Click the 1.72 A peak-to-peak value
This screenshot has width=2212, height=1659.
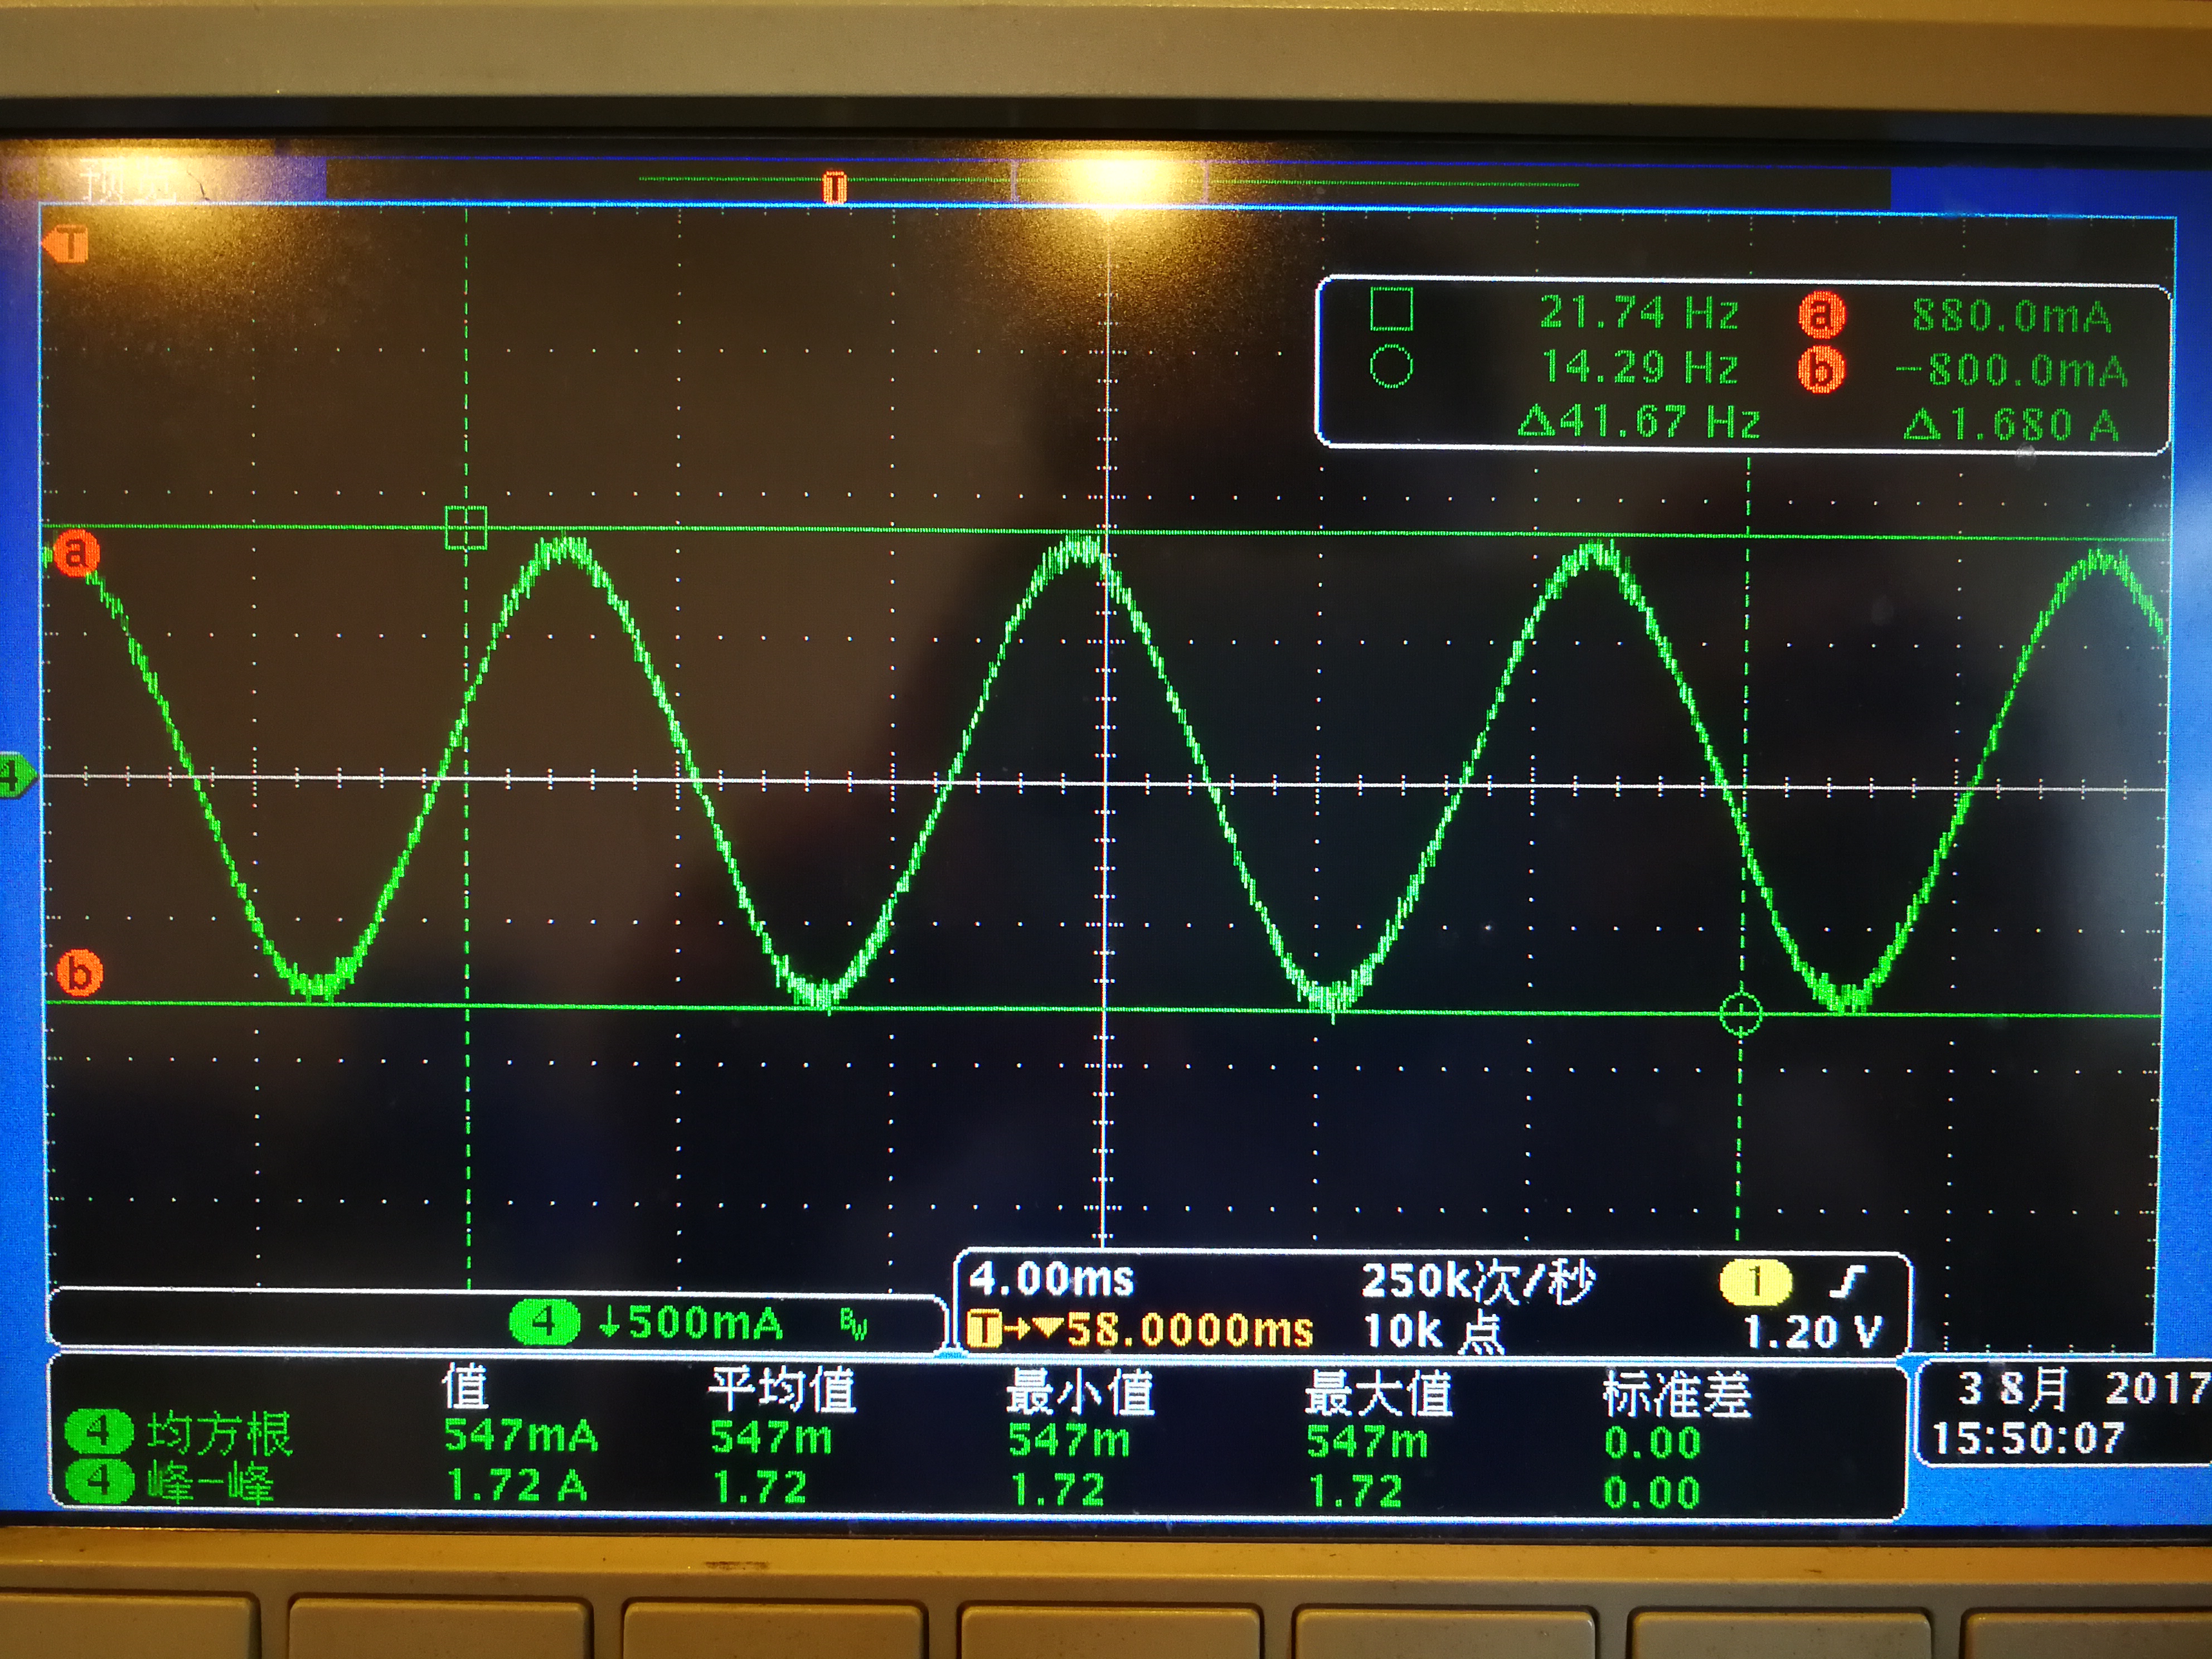coord(517,1486)
